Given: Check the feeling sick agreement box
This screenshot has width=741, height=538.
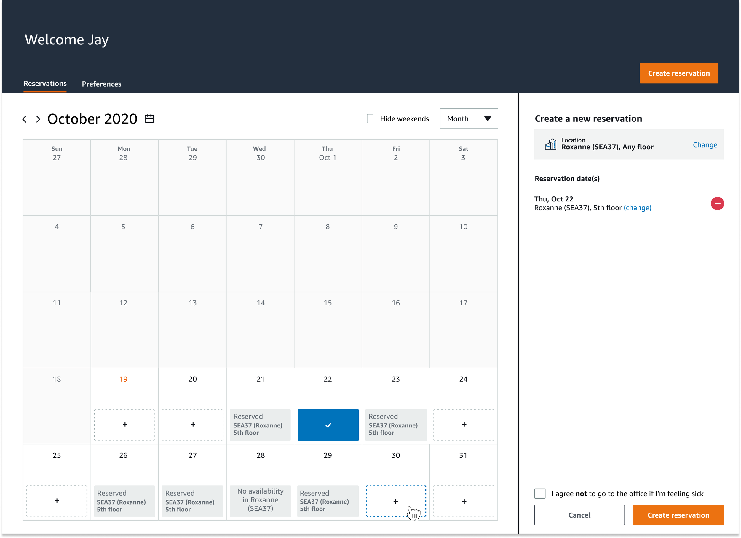Looking at the screenshot, I should (540, 494).
